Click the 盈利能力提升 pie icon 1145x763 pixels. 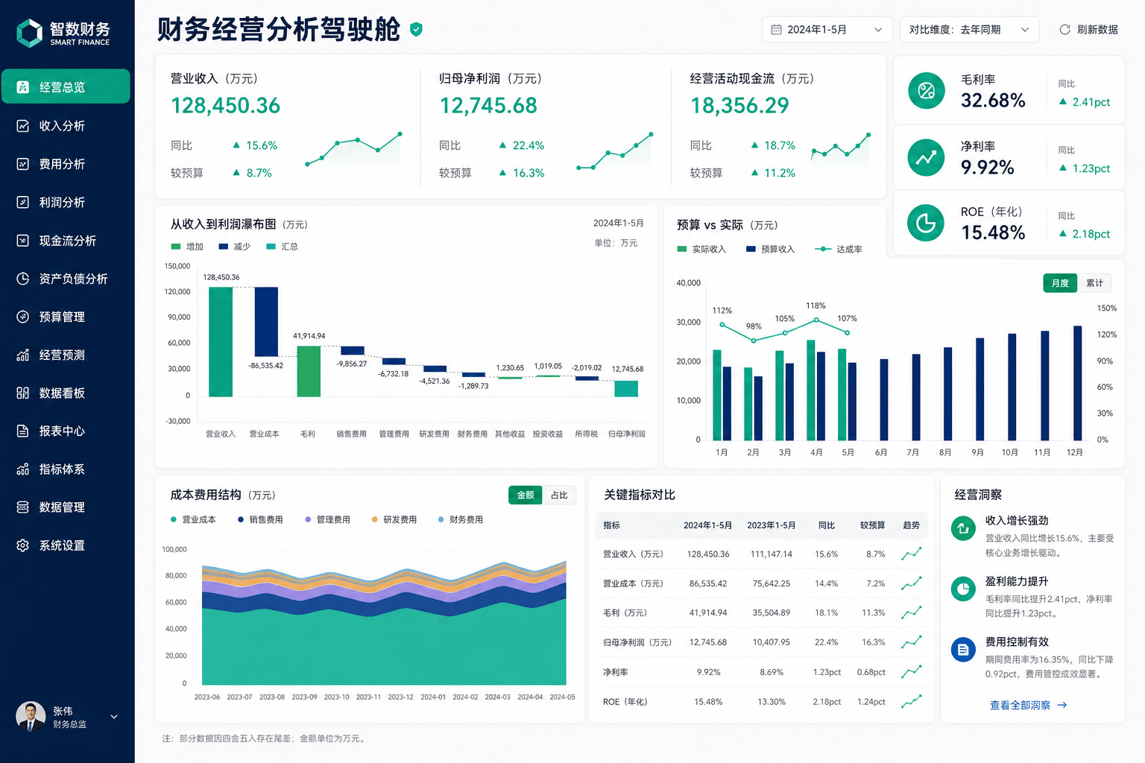pos(963,589)
